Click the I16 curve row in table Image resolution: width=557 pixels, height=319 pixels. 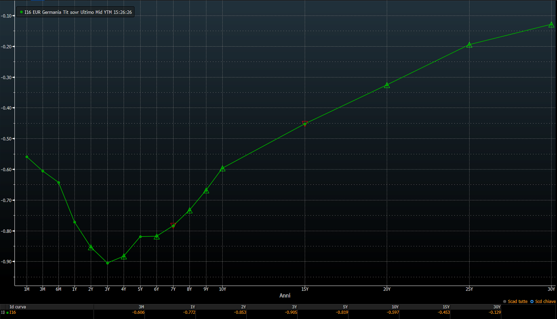pos(13,312)
